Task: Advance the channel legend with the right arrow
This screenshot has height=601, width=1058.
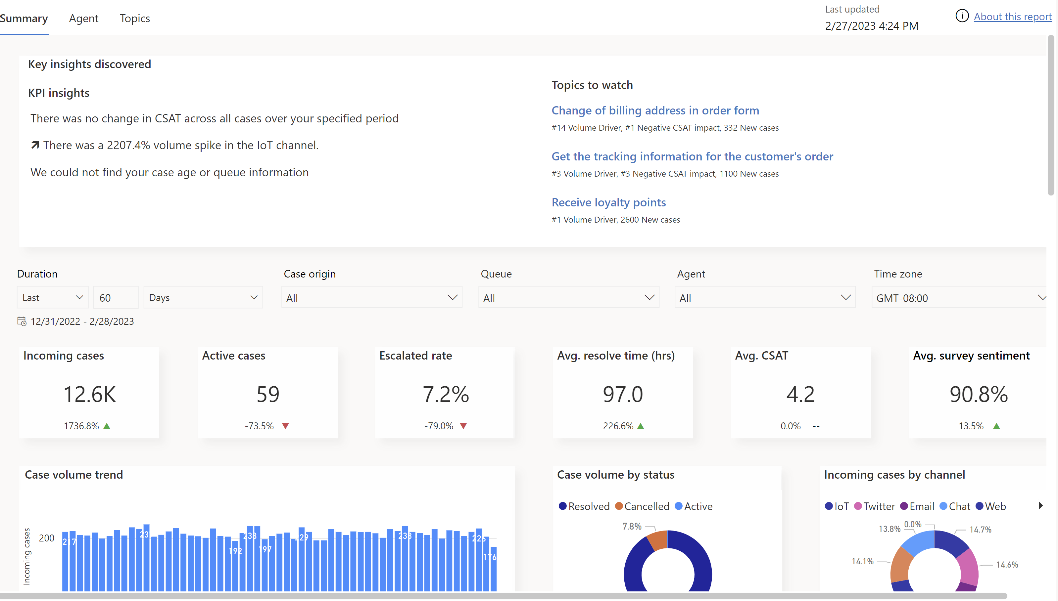Action: tap(1041, 506)
